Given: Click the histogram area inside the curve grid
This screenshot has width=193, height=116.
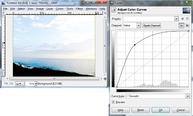Looking at the screenshot, I should coord(152,84).
